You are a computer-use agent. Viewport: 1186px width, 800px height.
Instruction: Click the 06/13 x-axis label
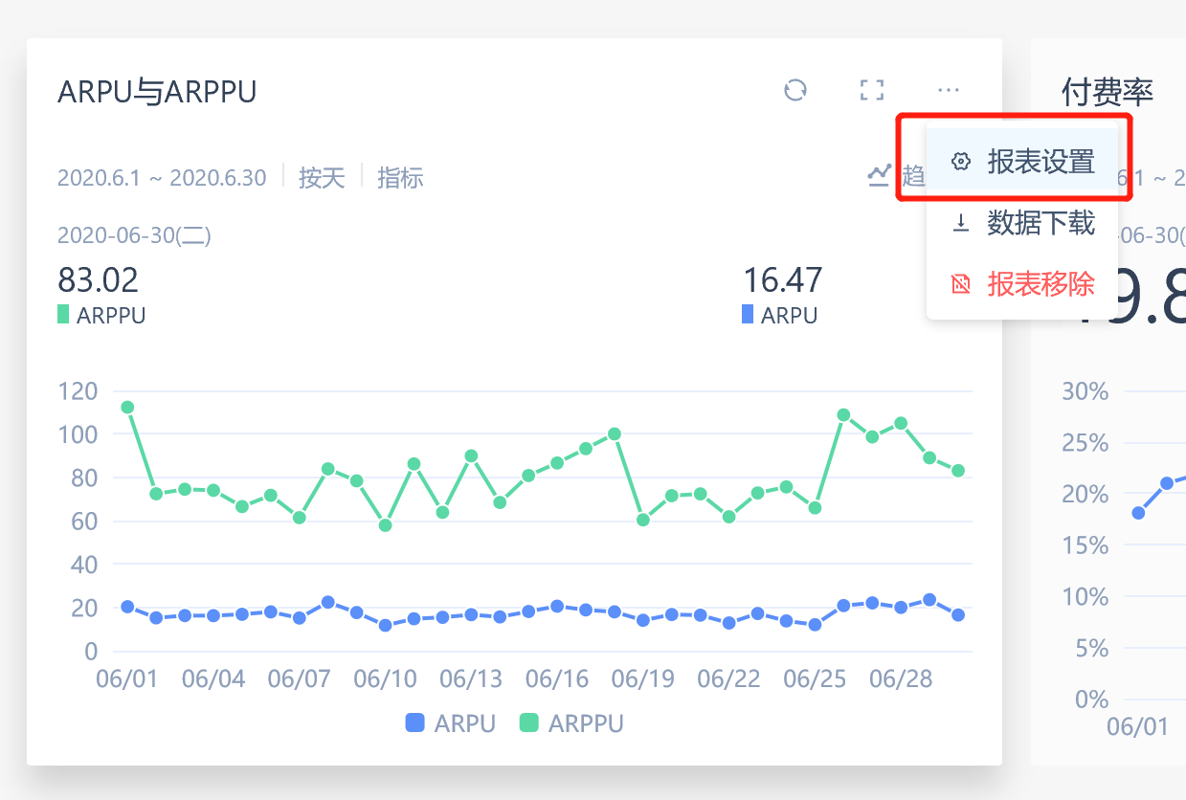coord(471,678)
